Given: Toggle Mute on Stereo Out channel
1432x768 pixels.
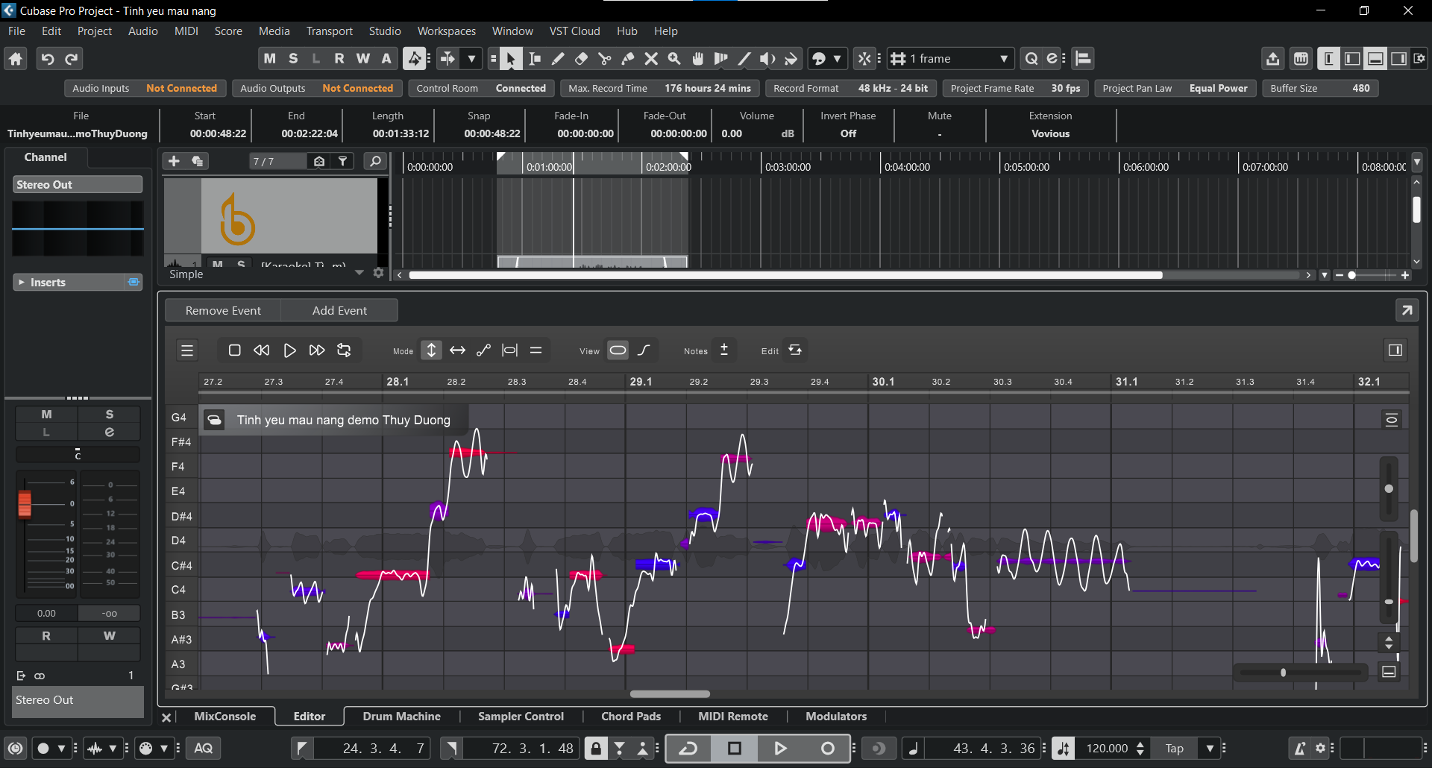Looking at the screenshot, I should click(x=46, y=415).
